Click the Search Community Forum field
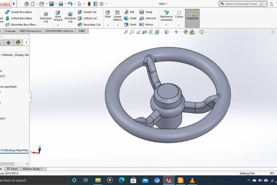Screen dimensions: 277x185 240,4
